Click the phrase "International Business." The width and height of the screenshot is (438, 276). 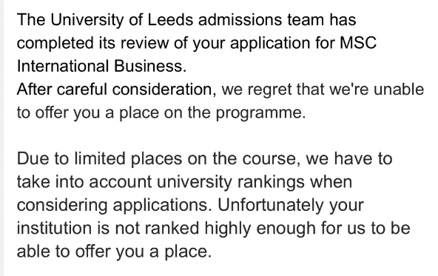(x=101, y=66)
